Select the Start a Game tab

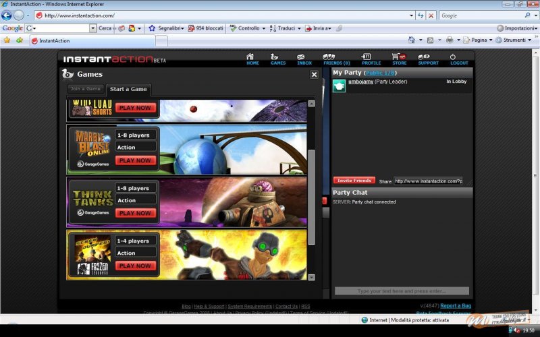[128, 90]
